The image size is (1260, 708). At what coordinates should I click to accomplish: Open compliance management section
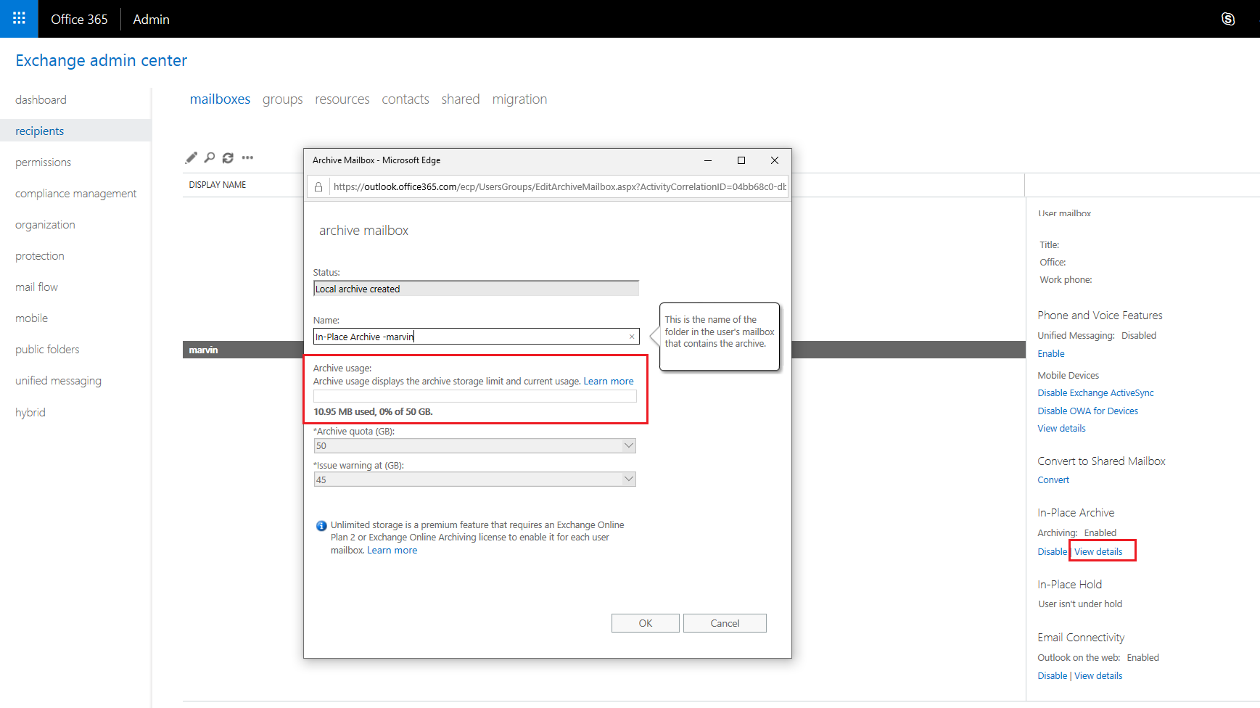[x=76, y=194]
